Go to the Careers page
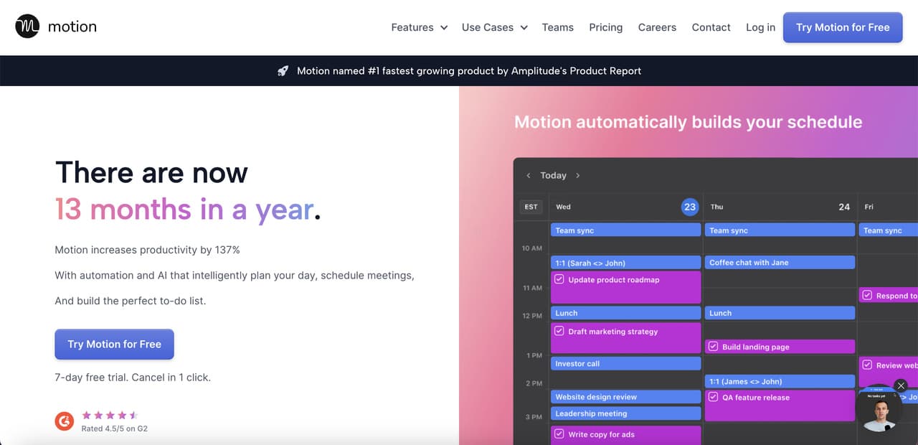 point(657,27)
